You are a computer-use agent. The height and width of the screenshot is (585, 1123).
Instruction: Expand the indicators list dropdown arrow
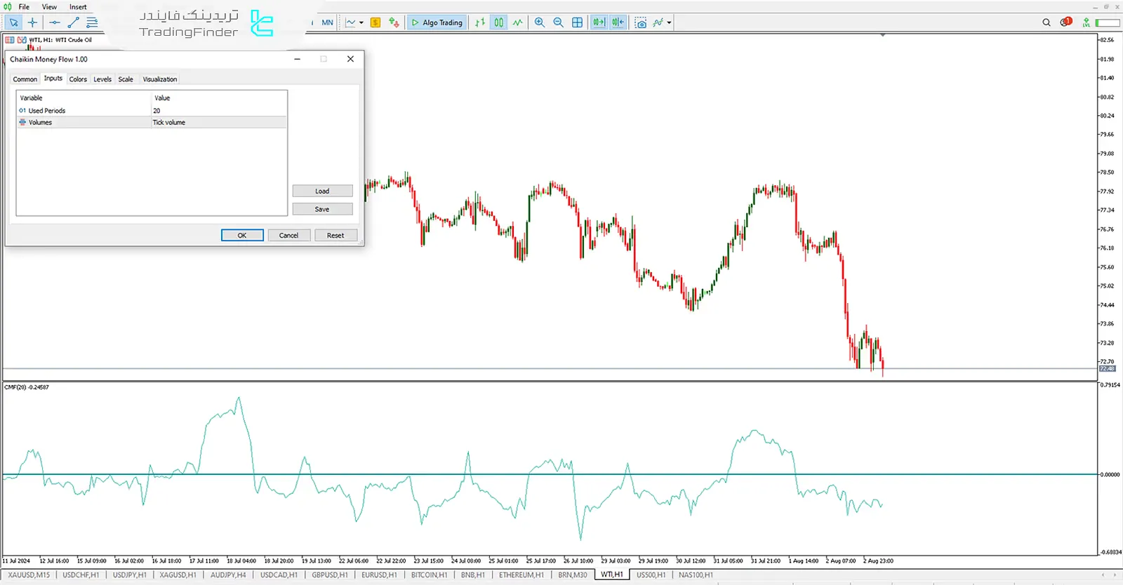pyautogui.click(x=669, y=22)
